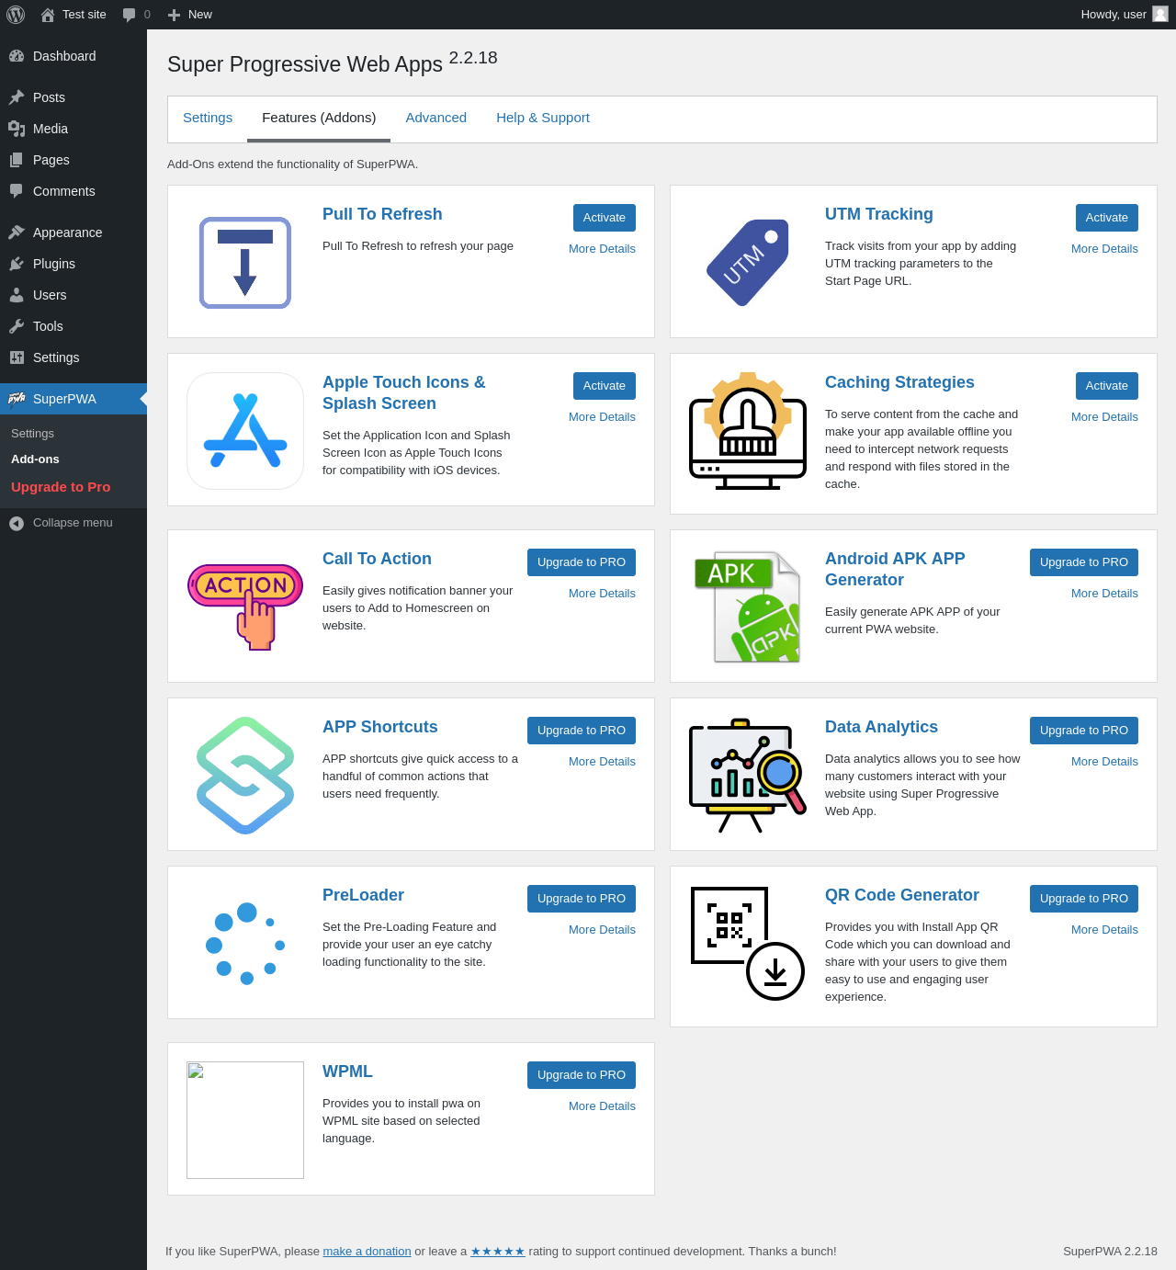Open Plugins in the sidebar menu

pos(54,264)
